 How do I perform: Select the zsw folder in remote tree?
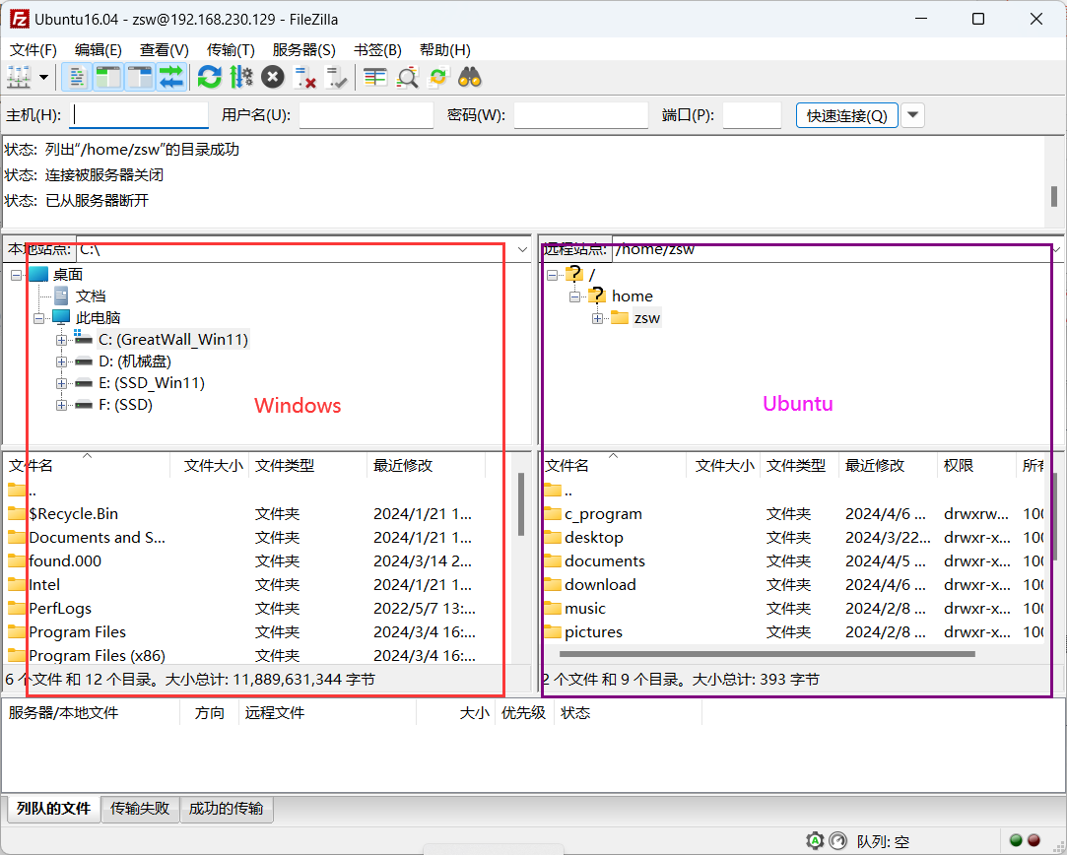pos(646,317)
